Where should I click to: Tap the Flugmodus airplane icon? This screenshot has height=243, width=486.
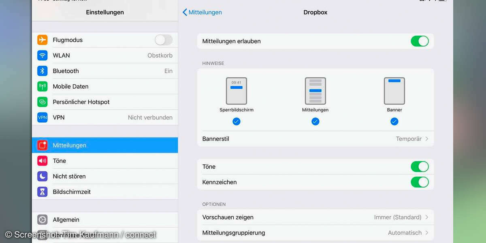[x=43, y=40]
